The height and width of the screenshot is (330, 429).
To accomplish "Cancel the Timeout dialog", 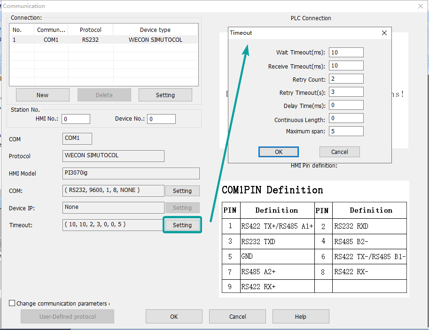I will (339, 152).
